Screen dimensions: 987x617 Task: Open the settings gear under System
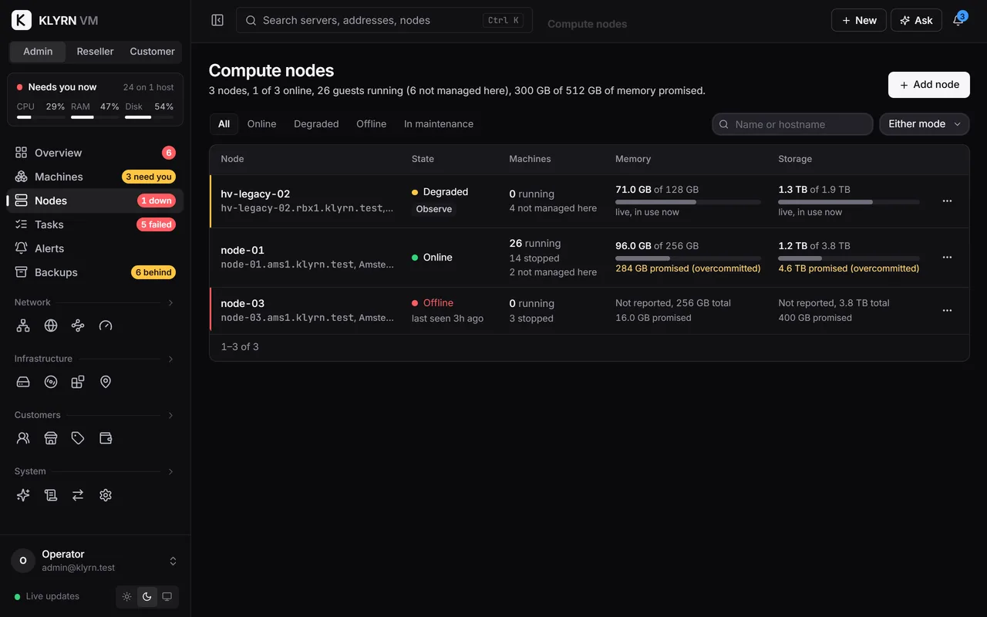pyautogui.click(x=106, y=495)
